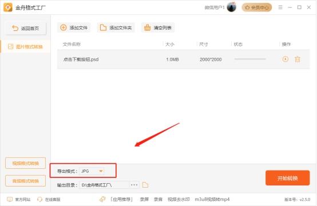The width and height of the screenshot is (317, 206).
Task: Delete the psd file with trash icon
Action: pyautogui.click(x=298, y=60)
